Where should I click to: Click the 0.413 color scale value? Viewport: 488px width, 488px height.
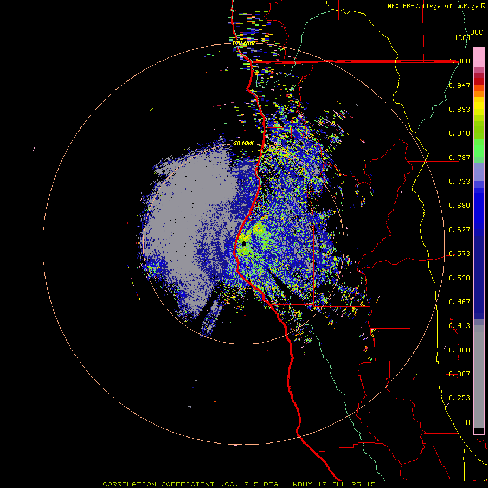(459, 326)
